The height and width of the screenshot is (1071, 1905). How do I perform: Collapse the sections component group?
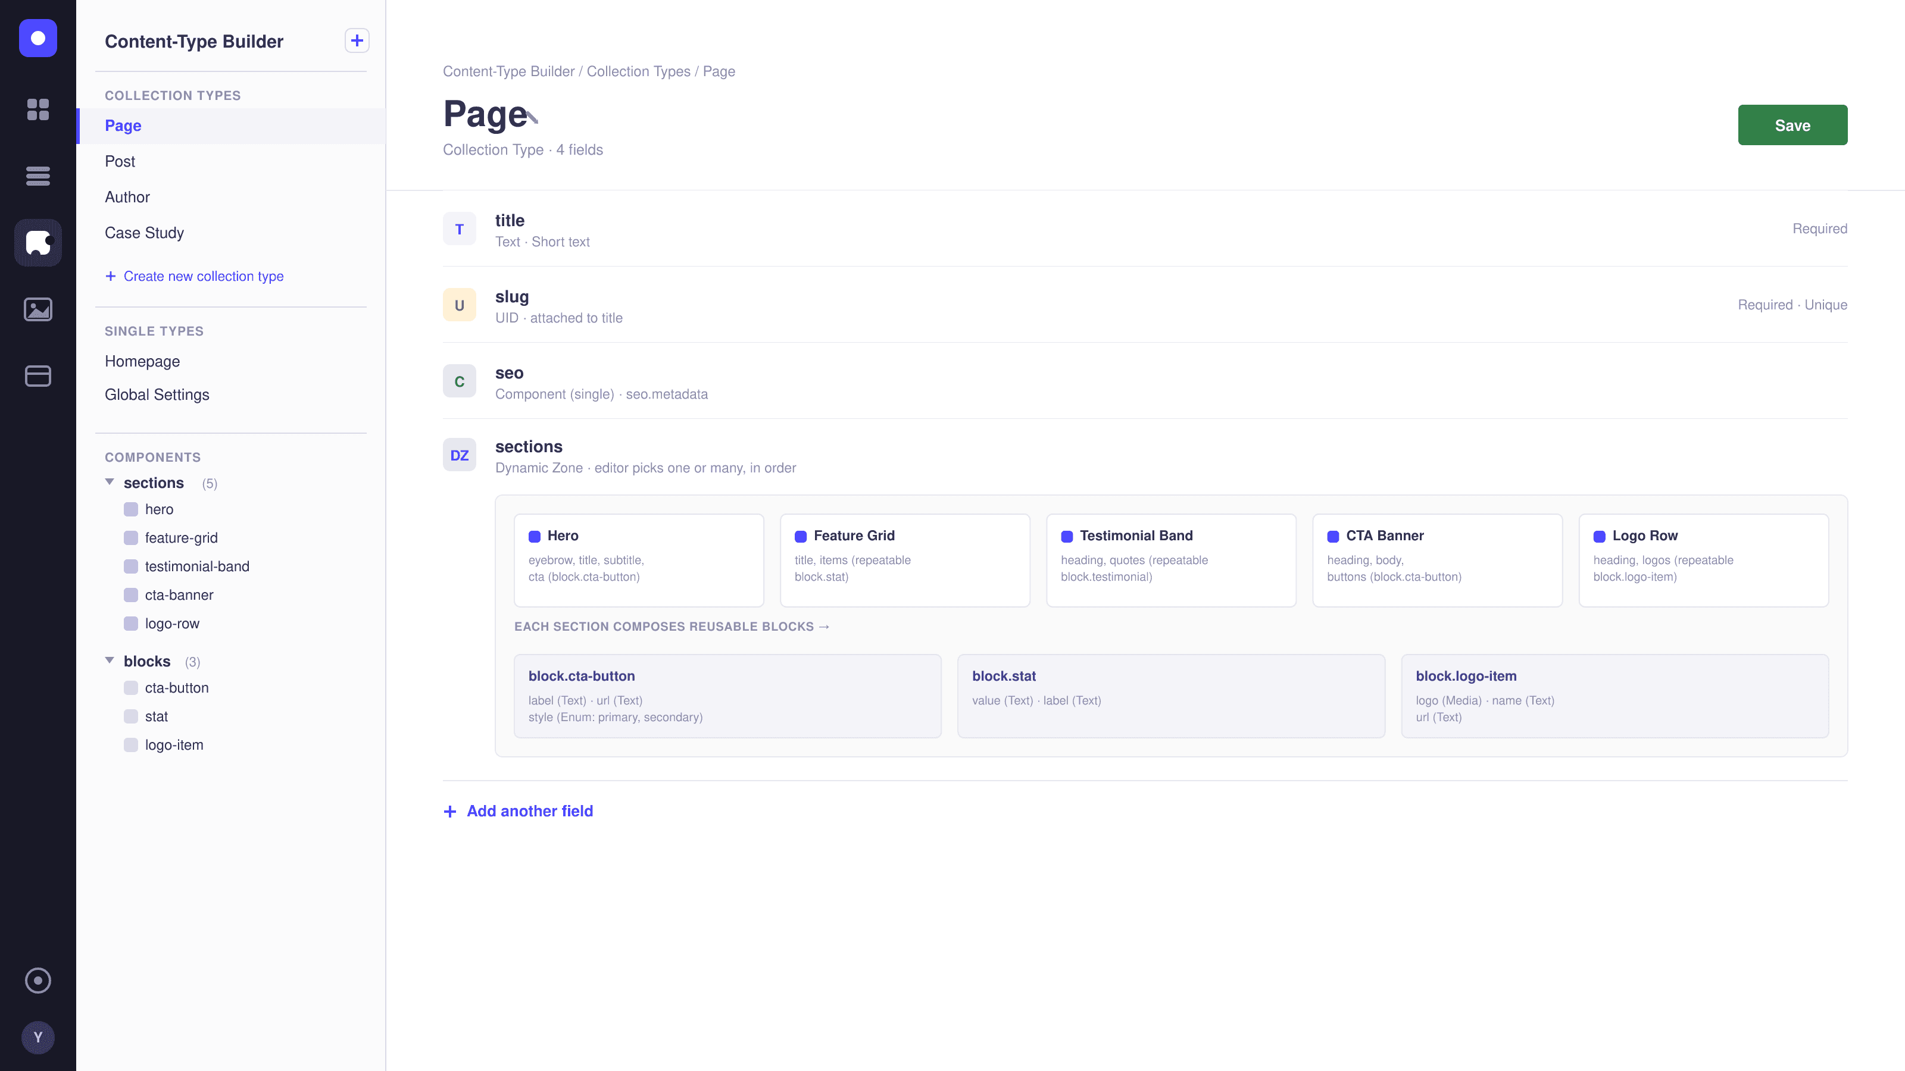point(110,482)
